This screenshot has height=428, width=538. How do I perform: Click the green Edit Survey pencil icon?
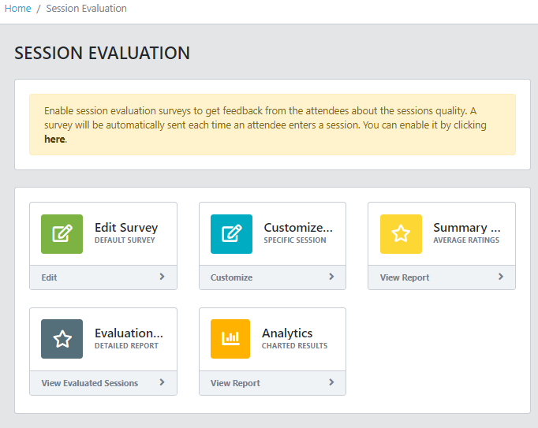[x=62, y=234]
